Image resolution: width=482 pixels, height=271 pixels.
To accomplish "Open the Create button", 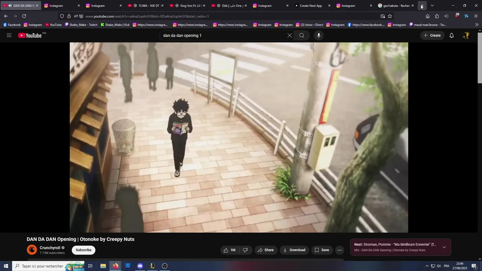I will [432, 35].
